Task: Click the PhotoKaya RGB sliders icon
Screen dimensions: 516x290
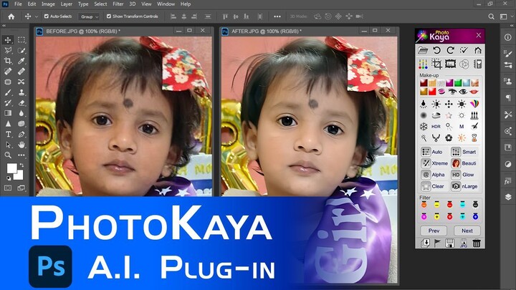Action: [x=423, y=64]
